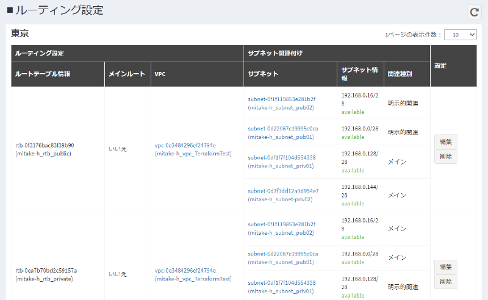This screenshot has height=300, width=488.
Task: Click the refresh icon at top right
Action: click(474, 12)
